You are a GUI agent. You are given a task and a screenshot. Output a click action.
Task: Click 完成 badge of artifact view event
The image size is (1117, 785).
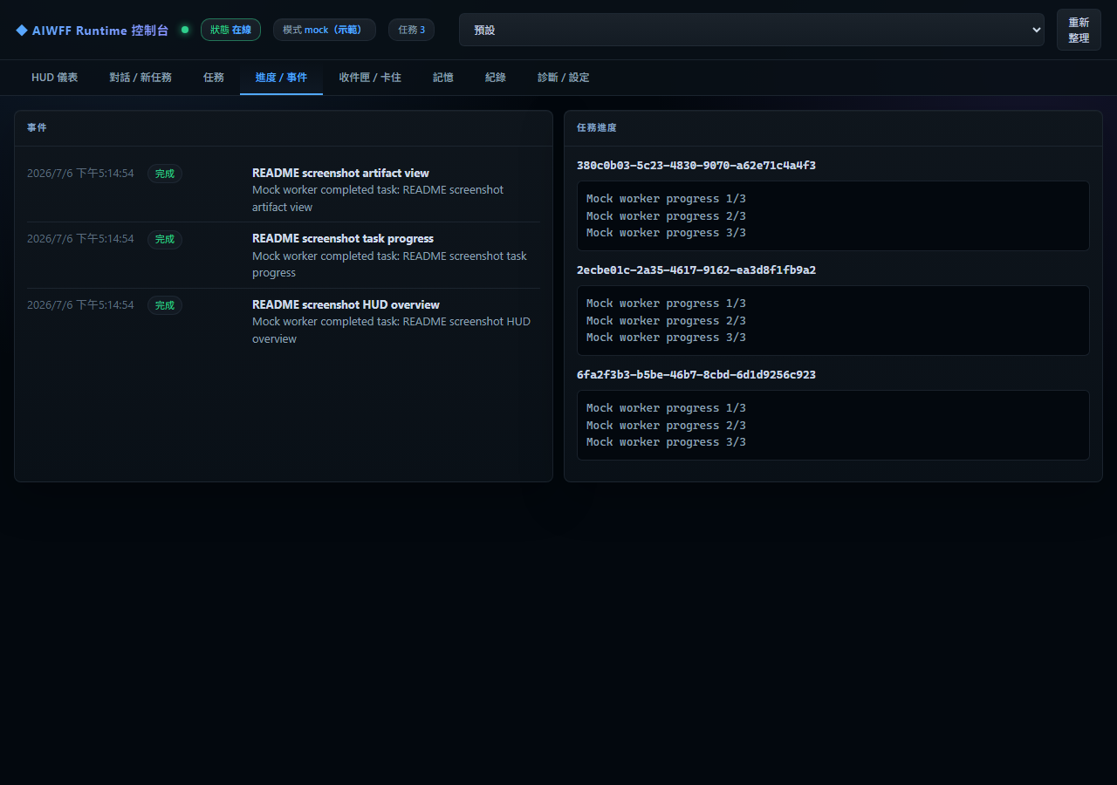point(165,174)
